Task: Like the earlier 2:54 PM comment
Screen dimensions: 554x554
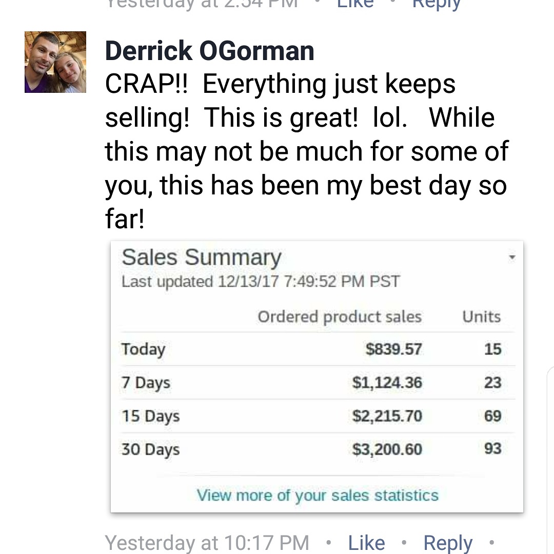Action: tap(355, 4)
